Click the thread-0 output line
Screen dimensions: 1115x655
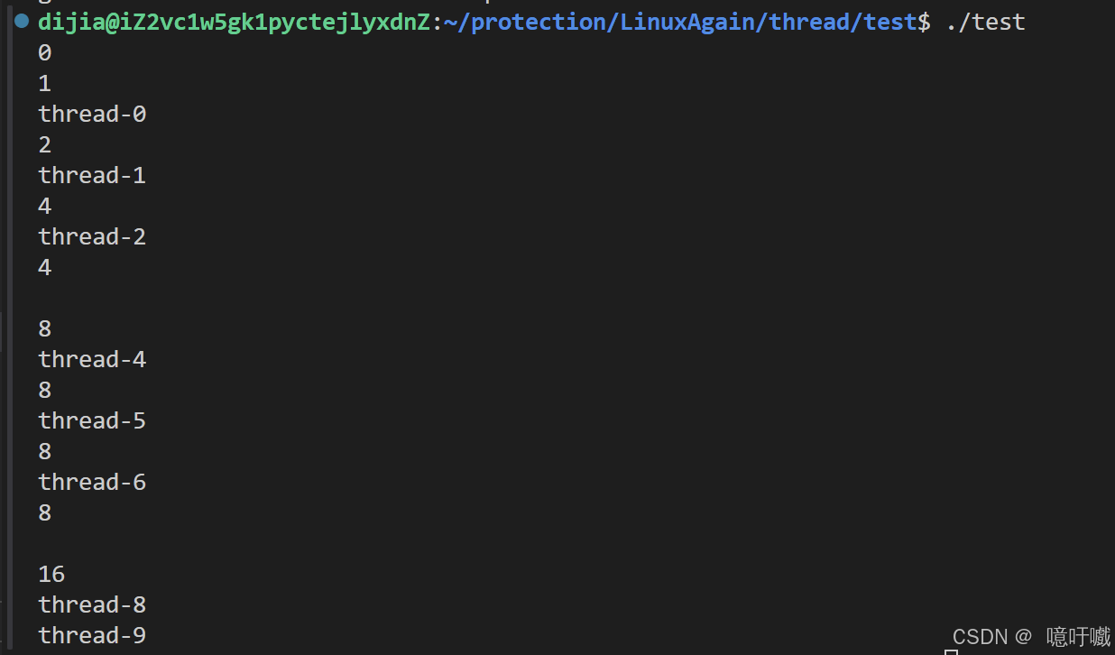[92, 115]
